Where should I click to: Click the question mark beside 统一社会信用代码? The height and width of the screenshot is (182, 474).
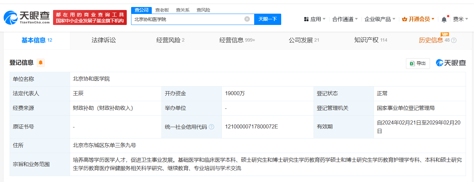(x=211, y=127)
